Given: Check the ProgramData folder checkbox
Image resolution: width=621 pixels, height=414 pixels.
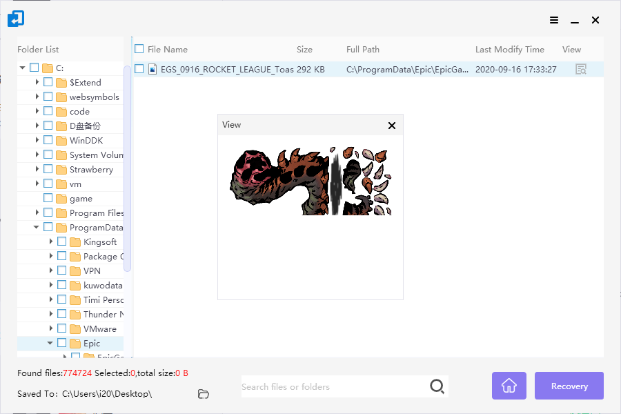Looking at the screenshot, I should tap(48, 227).
